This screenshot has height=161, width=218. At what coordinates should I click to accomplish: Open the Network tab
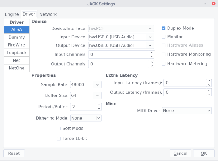tap(48, 14)
